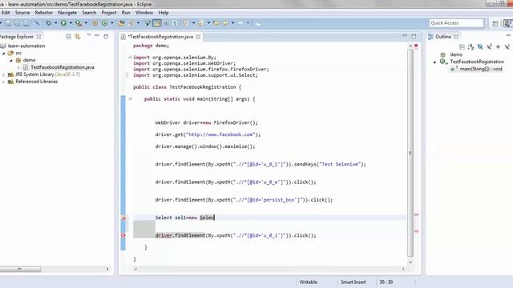Click the New Java Class green icon
Image resolution: width=513 pixels, height=288 pixels.
pos(105,23)
